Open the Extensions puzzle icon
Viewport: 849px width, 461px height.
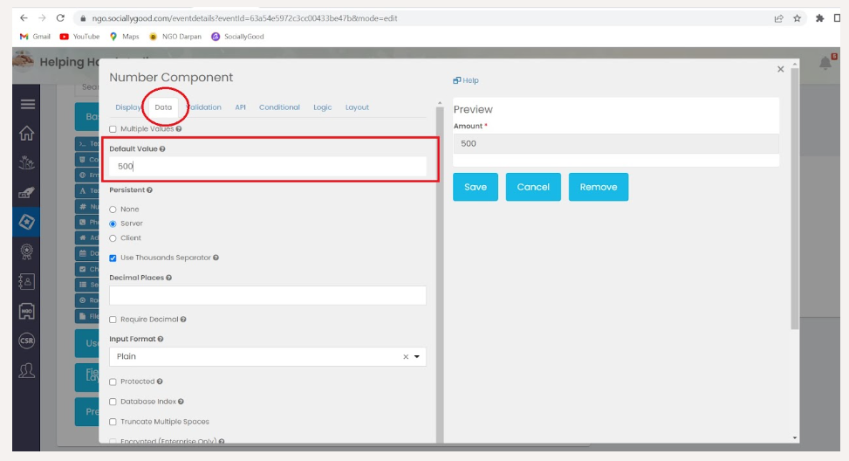(x=819, y=18)
